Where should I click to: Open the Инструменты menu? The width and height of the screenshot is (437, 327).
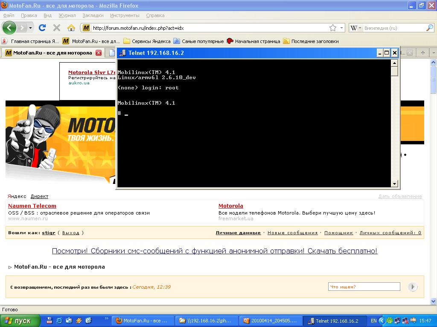[x=125, y=15]
